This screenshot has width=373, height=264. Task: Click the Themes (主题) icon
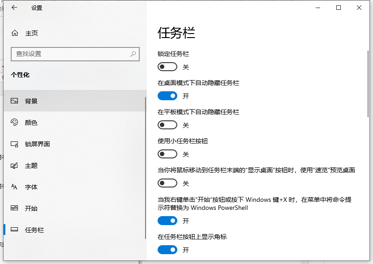[15, 166]
